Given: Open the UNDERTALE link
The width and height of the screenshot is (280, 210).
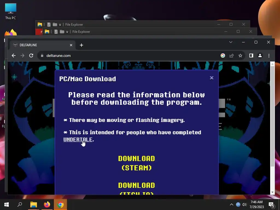Looking at the screenshot, I should pyautogui.click(x=78, y=139).
